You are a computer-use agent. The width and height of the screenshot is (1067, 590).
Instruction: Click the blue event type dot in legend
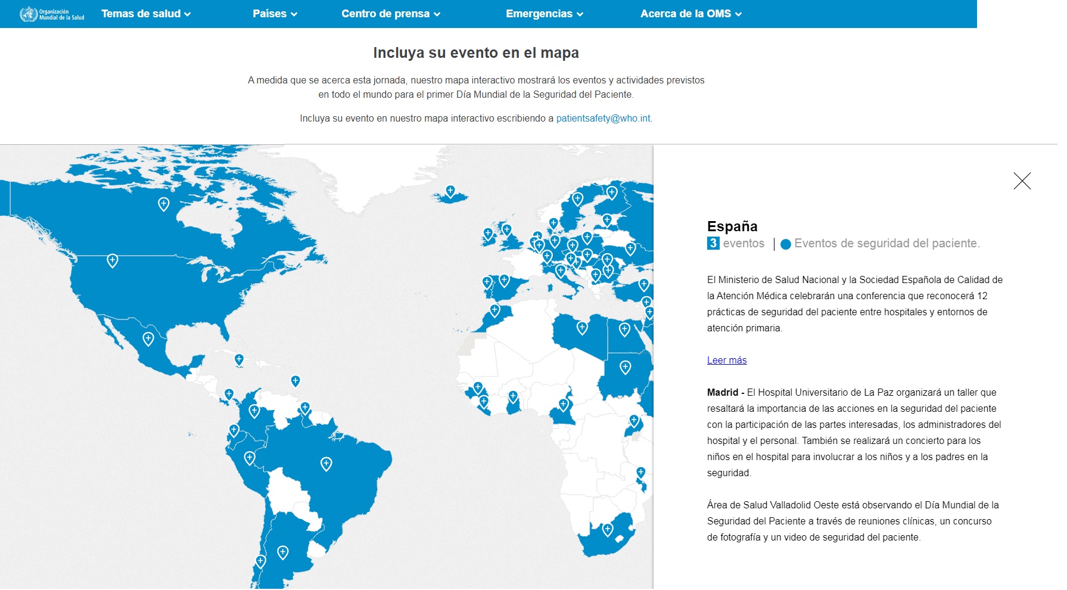click(785, 244)
